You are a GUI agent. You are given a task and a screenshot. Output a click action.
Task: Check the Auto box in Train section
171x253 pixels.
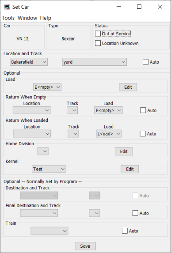125,231
